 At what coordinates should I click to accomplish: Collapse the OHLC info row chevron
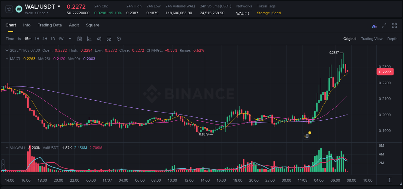point(7,50)
